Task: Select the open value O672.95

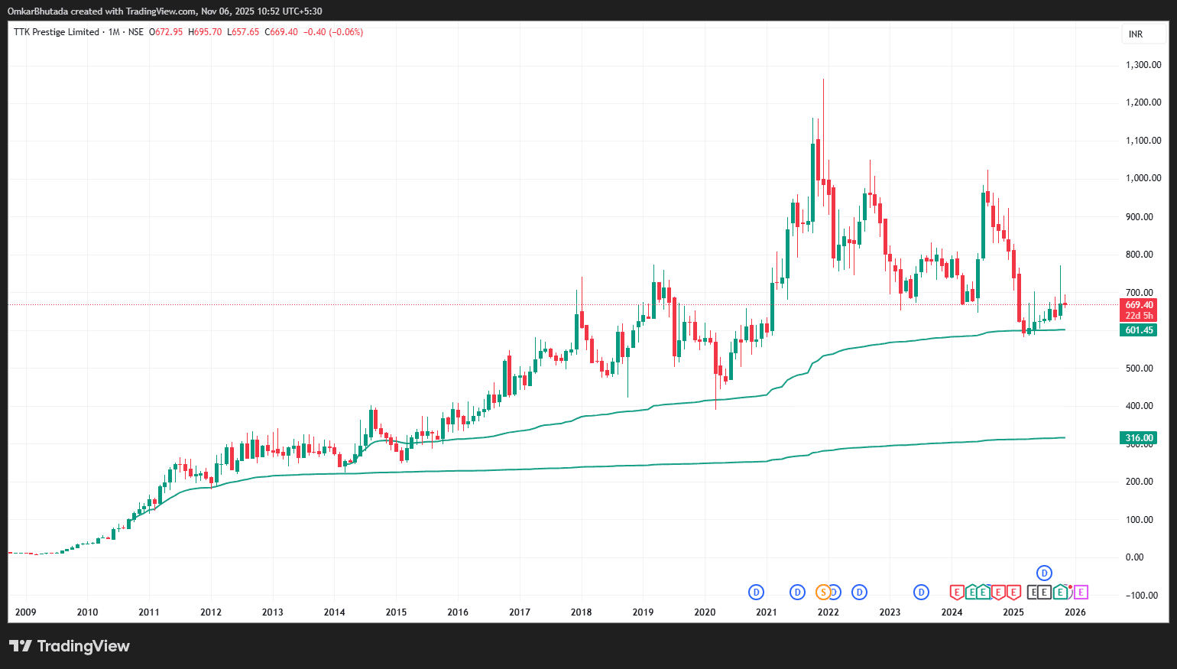Action: [166, 32]
